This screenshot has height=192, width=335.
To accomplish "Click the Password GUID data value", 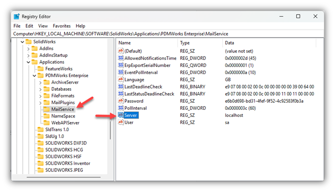I will tap(264, 101).
